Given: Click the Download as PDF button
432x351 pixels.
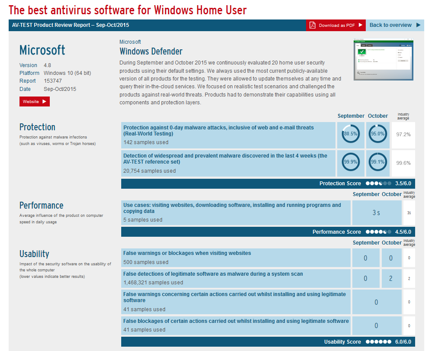Looking at the screenshot, I should (335, 25).
